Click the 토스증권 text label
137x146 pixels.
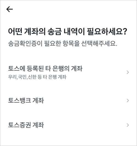pyautogui.click(x=19, y=125)
